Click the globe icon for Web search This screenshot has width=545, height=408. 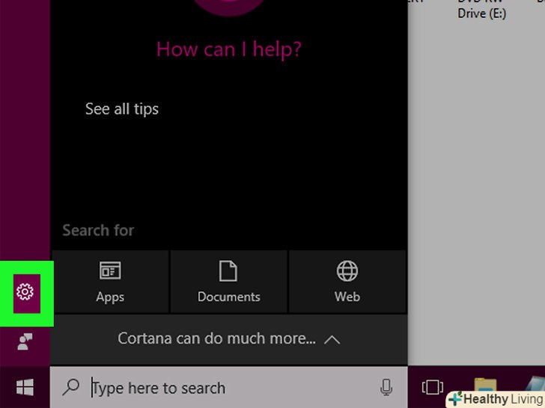(347, 271)
